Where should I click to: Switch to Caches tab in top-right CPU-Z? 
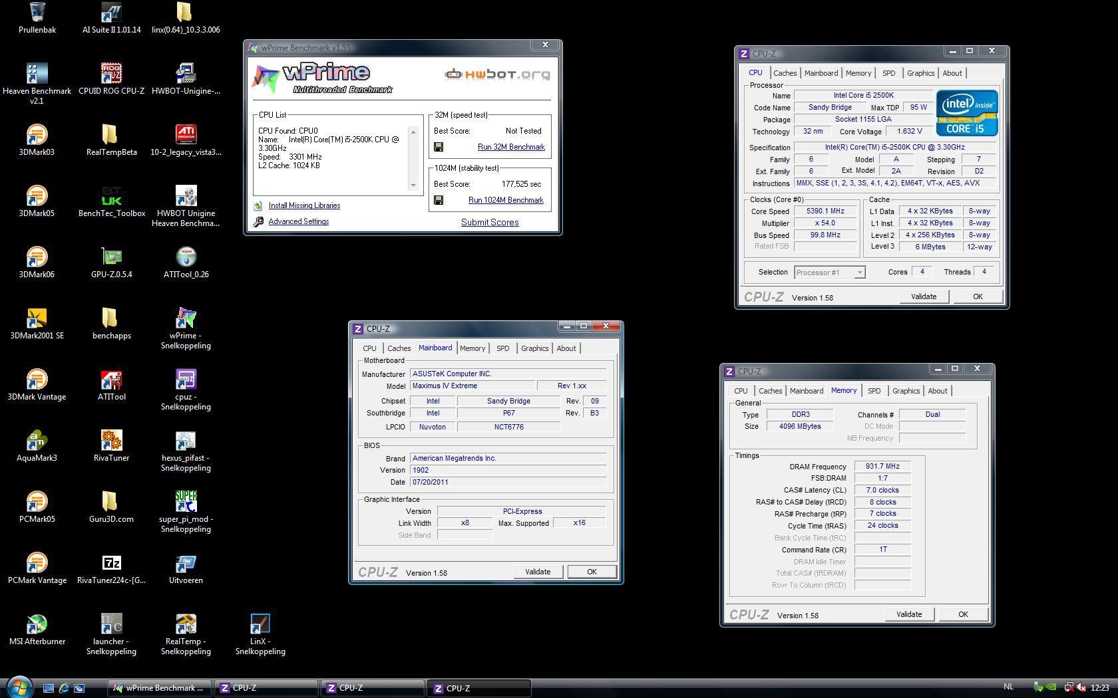click(x=785, y=73)
